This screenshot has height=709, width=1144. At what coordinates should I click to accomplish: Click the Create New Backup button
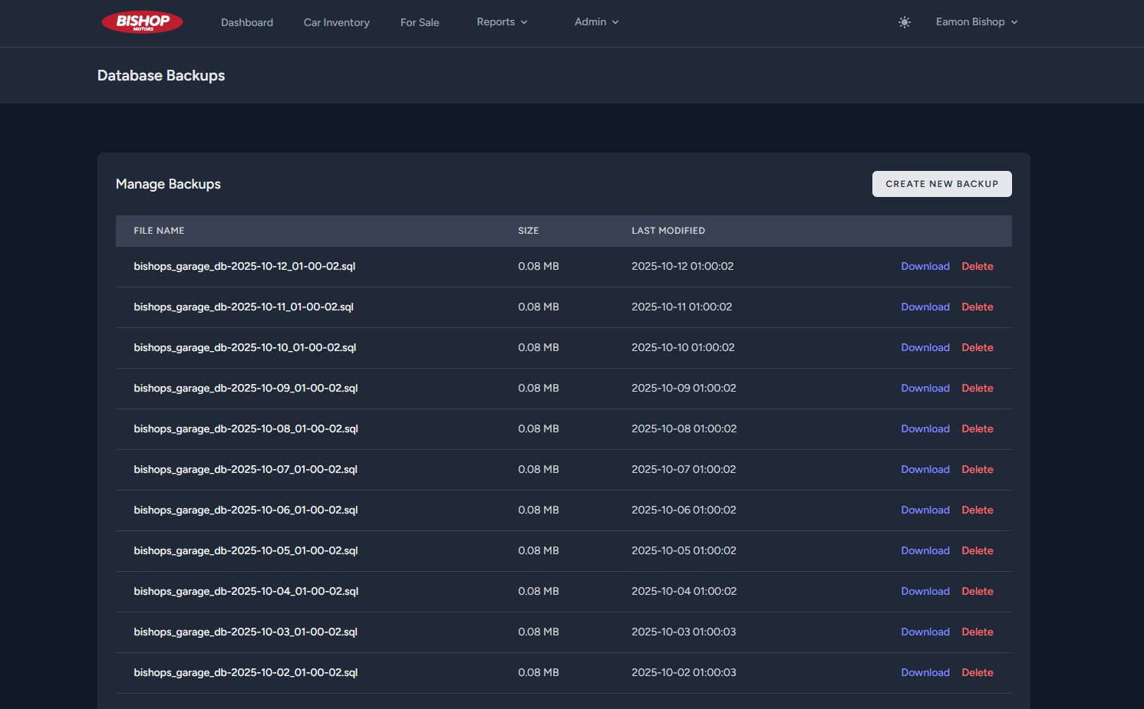(941, 184)
